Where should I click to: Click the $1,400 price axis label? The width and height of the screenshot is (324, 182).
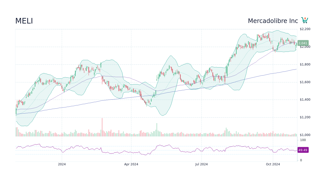click(305, 100)
